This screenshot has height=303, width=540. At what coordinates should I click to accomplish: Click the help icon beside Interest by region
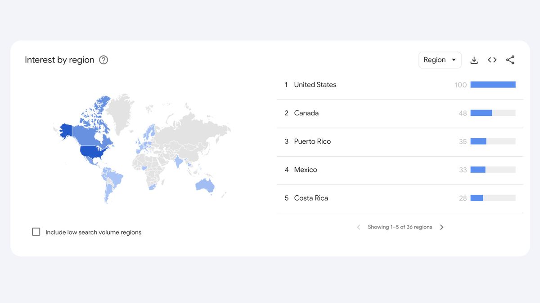click(x=103, y=60)
